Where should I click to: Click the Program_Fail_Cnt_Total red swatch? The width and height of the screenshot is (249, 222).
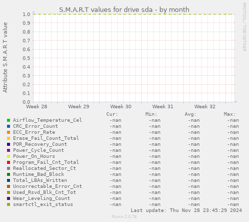[x=9, y=162]
